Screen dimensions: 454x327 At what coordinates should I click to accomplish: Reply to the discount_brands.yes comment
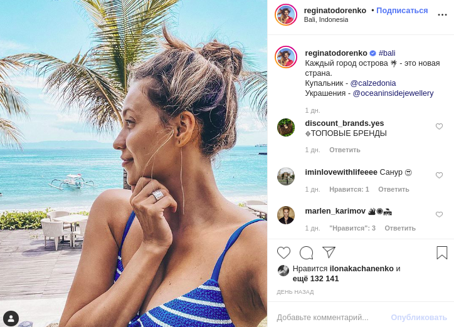(x=345, y=150)
